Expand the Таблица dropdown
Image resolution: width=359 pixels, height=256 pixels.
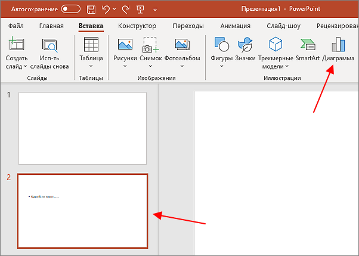pos(91,66)
